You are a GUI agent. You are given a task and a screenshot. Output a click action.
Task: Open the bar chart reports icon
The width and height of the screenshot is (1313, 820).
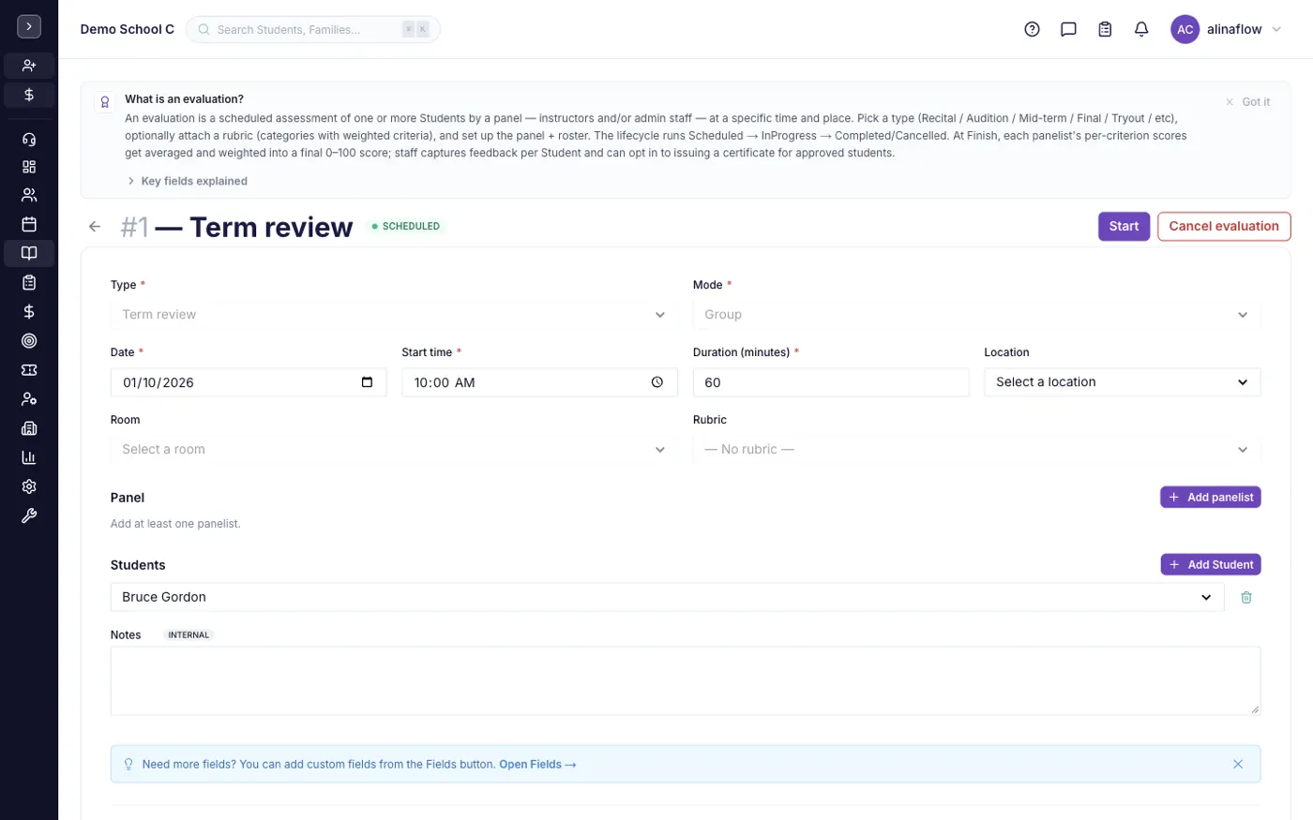(29, 457)
